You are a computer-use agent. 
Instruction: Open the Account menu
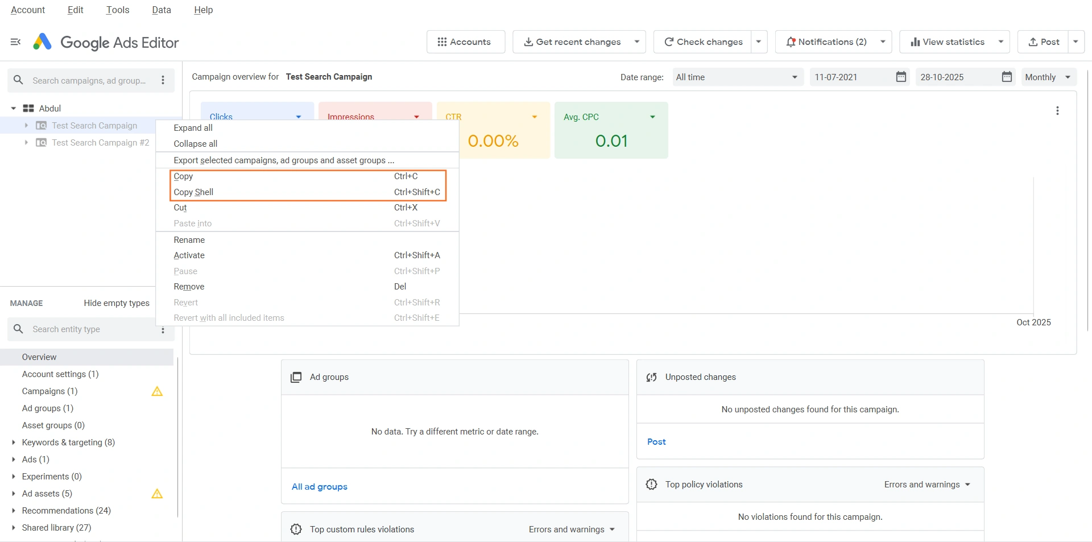point(28,10)
